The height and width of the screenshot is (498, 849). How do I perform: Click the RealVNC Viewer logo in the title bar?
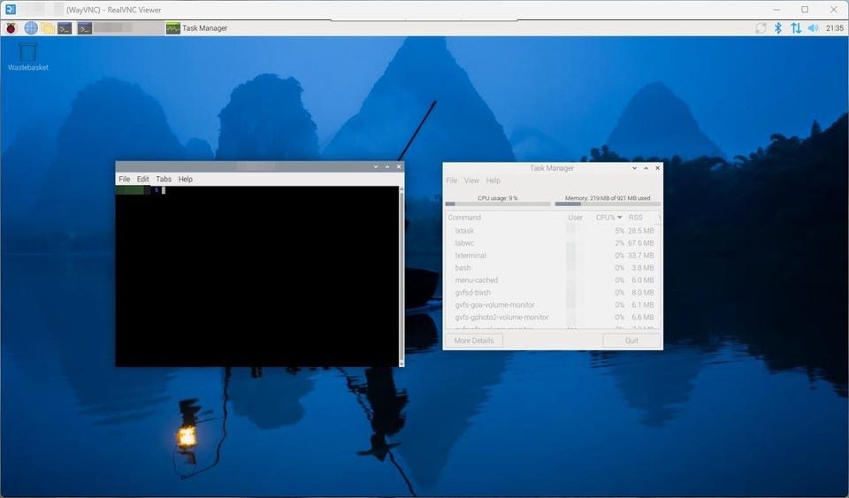click(x=11, y=9)
